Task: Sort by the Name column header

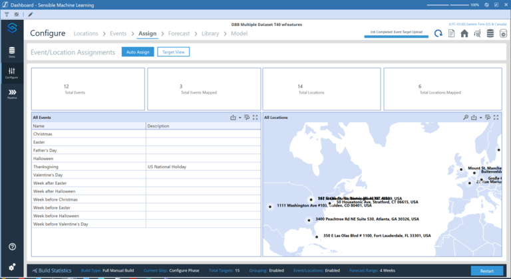Action: click(x=88, y=126)
